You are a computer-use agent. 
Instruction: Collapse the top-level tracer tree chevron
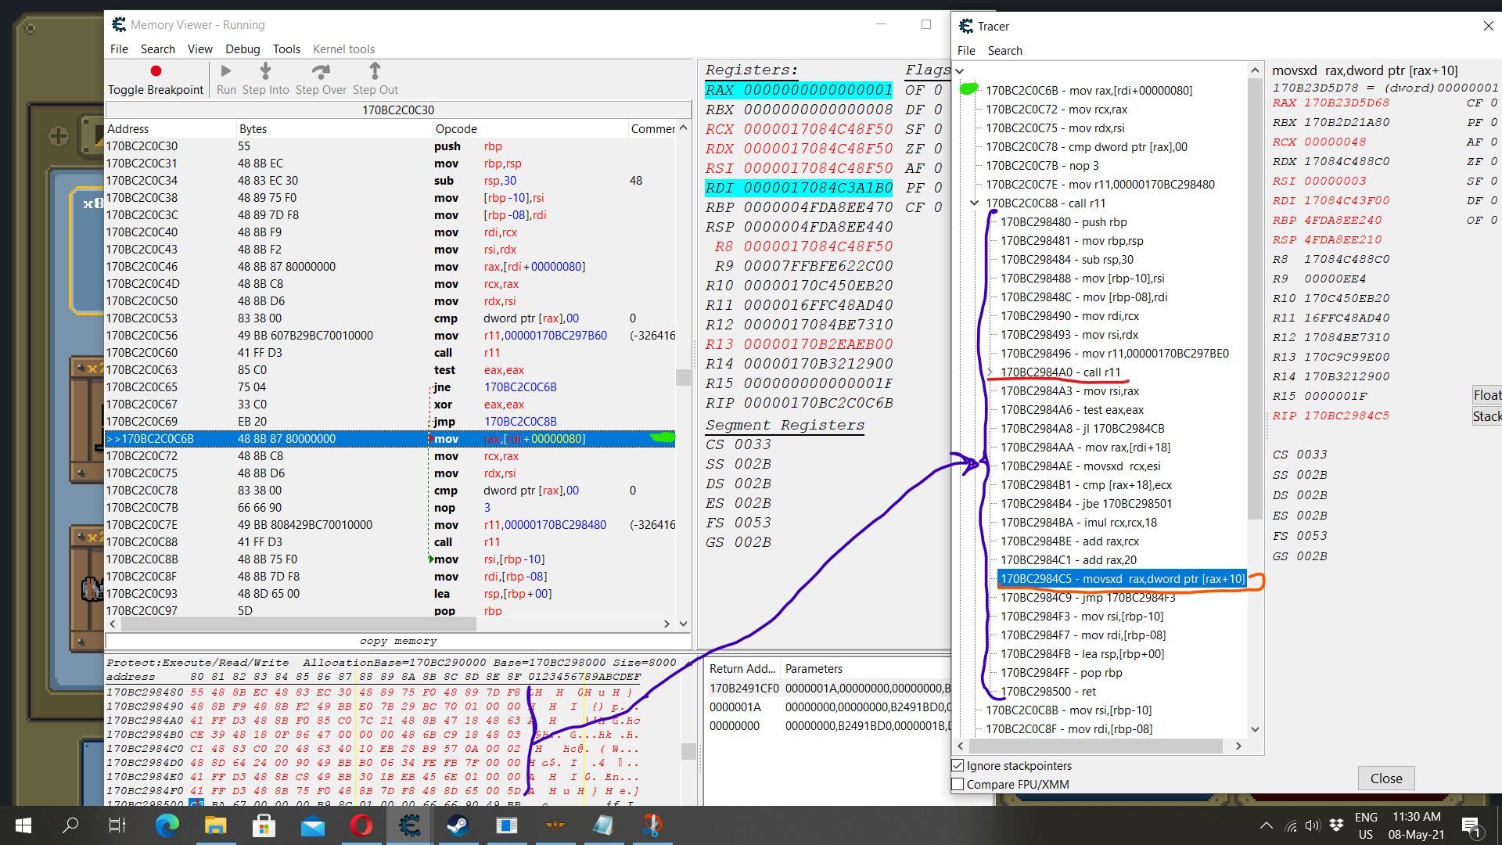click(x=960, y=71)
